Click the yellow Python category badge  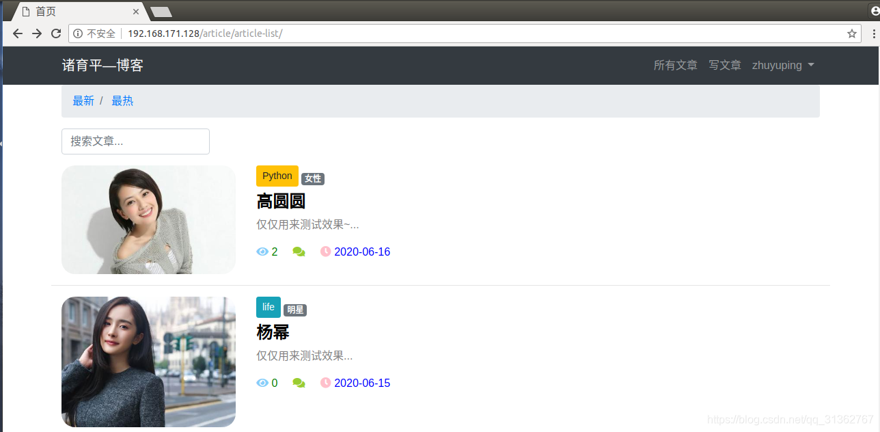(x=277, y=176)
